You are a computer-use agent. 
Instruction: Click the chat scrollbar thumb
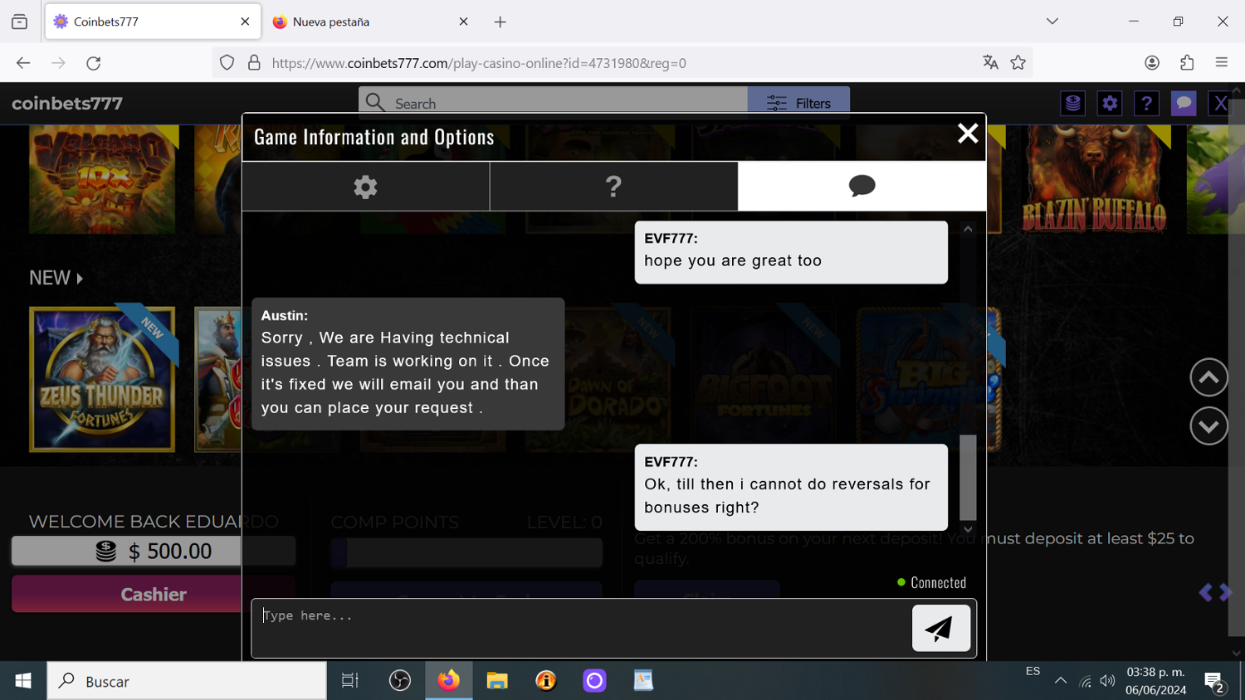tap(968, 477)
